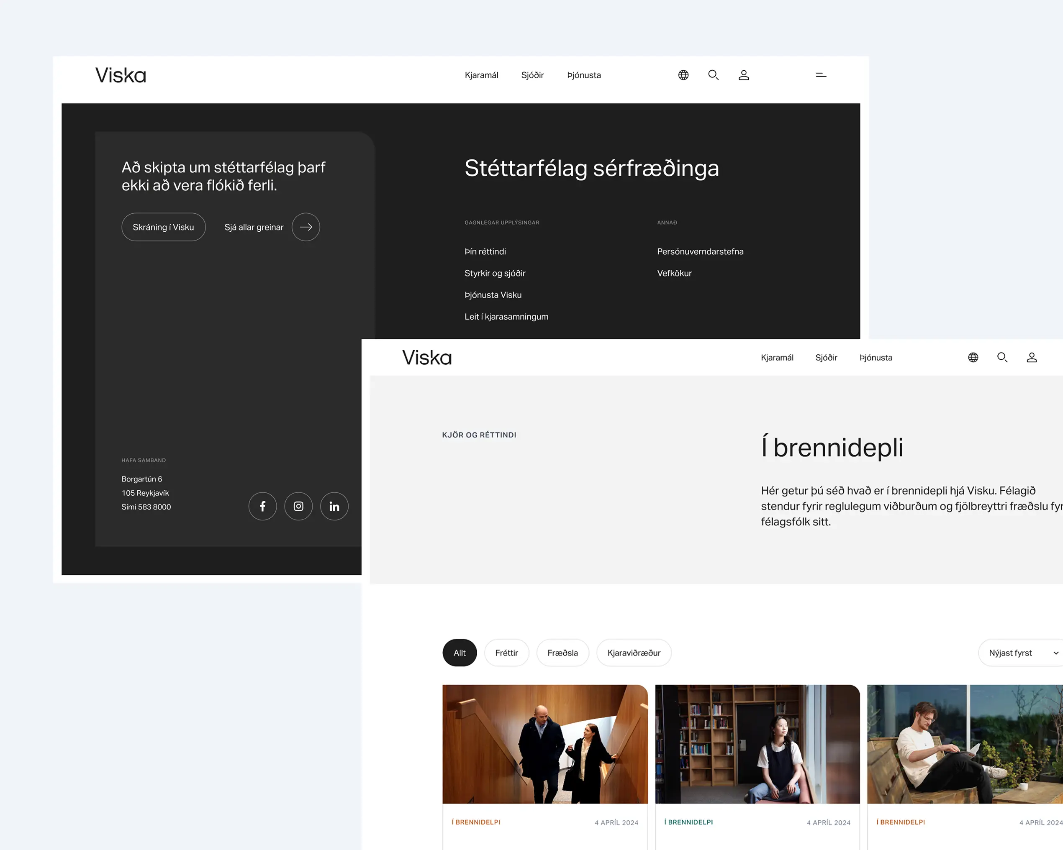Click the globe language icon in top header

(683, 75)
